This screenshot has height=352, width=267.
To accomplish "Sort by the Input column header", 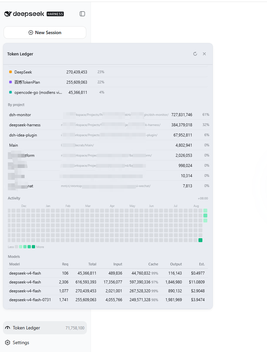I will click(x=118, y=264).
